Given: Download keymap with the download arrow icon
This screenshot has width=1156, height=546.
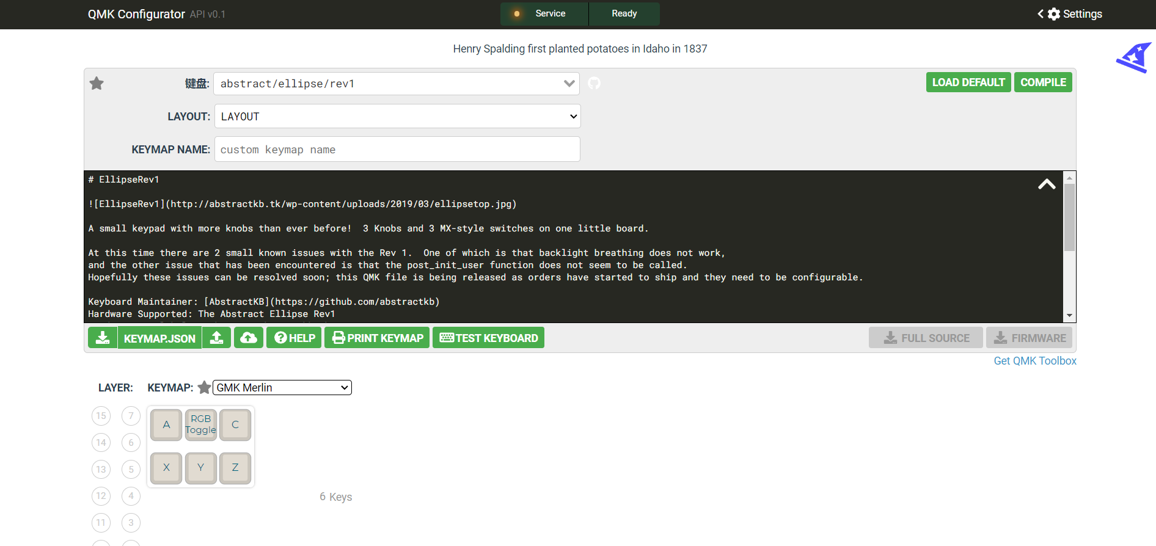Looking at the screenshot, I should [x=103, y=338].
